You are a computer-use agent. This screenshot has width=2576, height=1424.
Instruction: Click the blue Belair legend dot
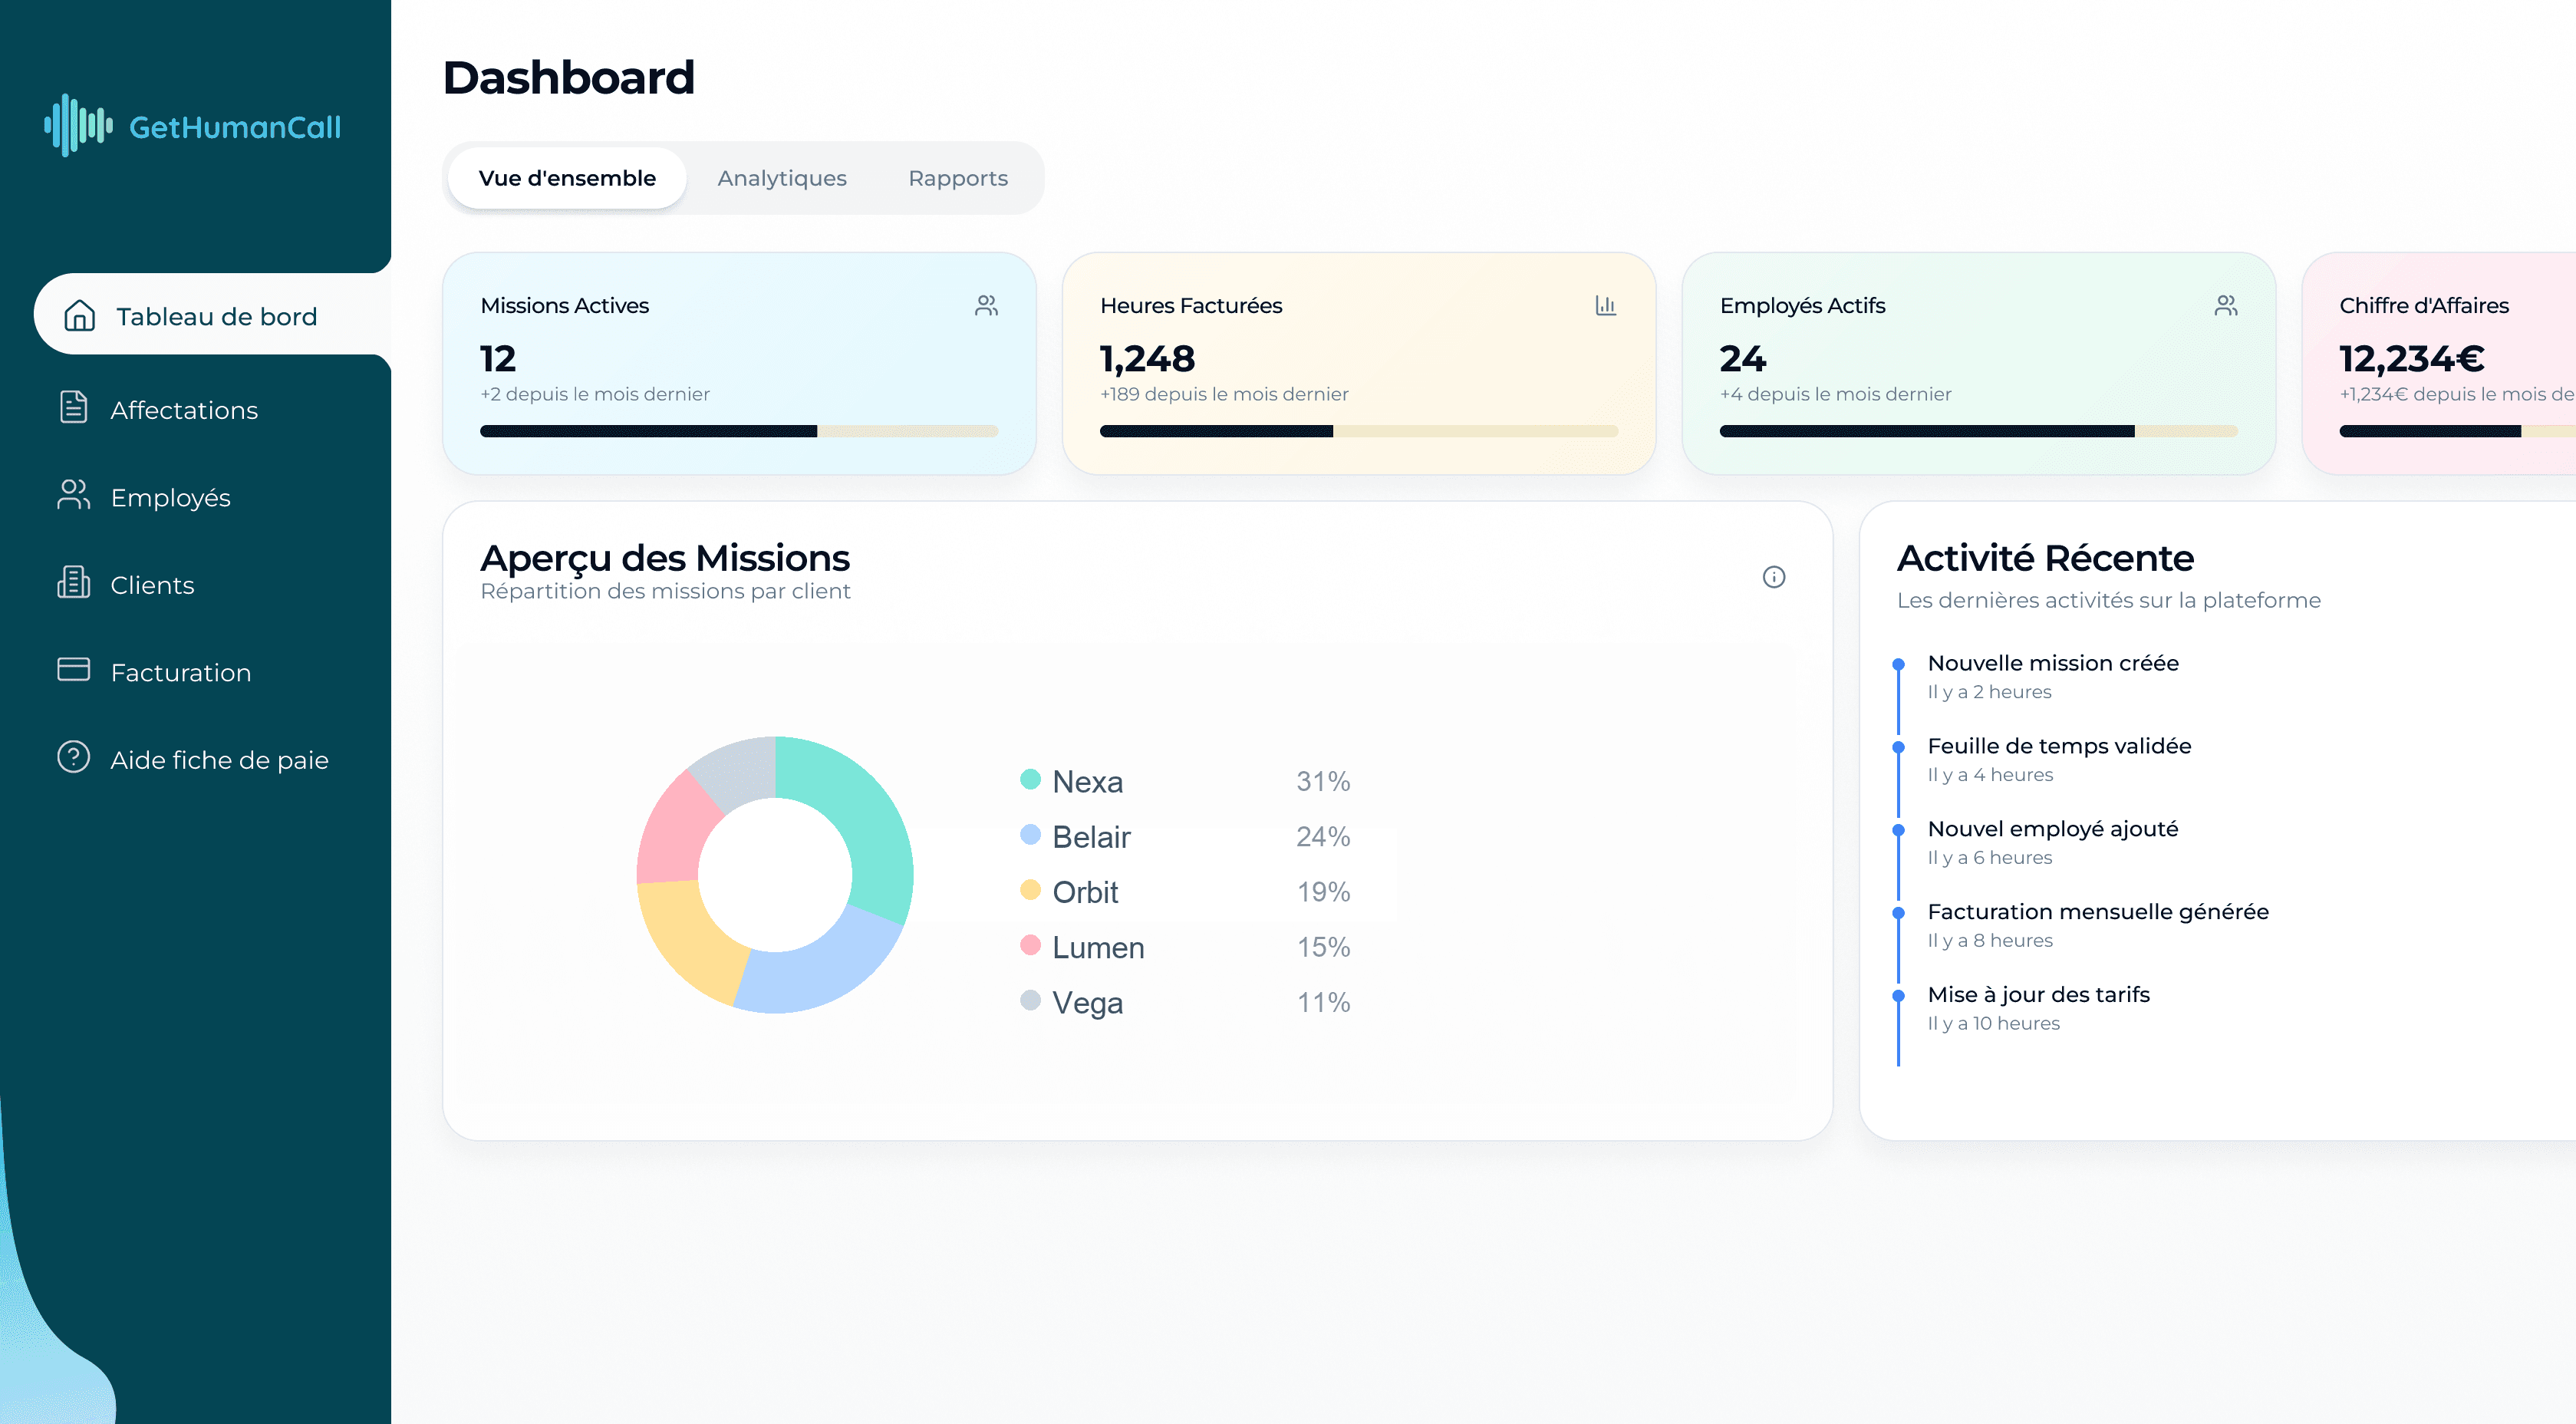pos(1030,834)
